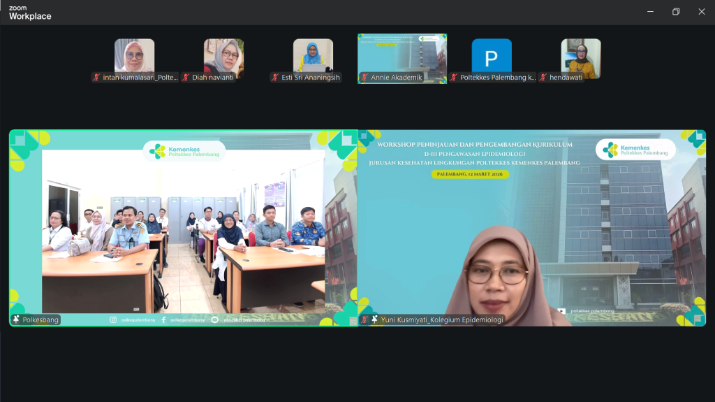Screen dimensions: 715x402
Task: Click muted mic icon beside Esti Sri Ananingsih
Action: pyautogui.click(x=275, y=78)
